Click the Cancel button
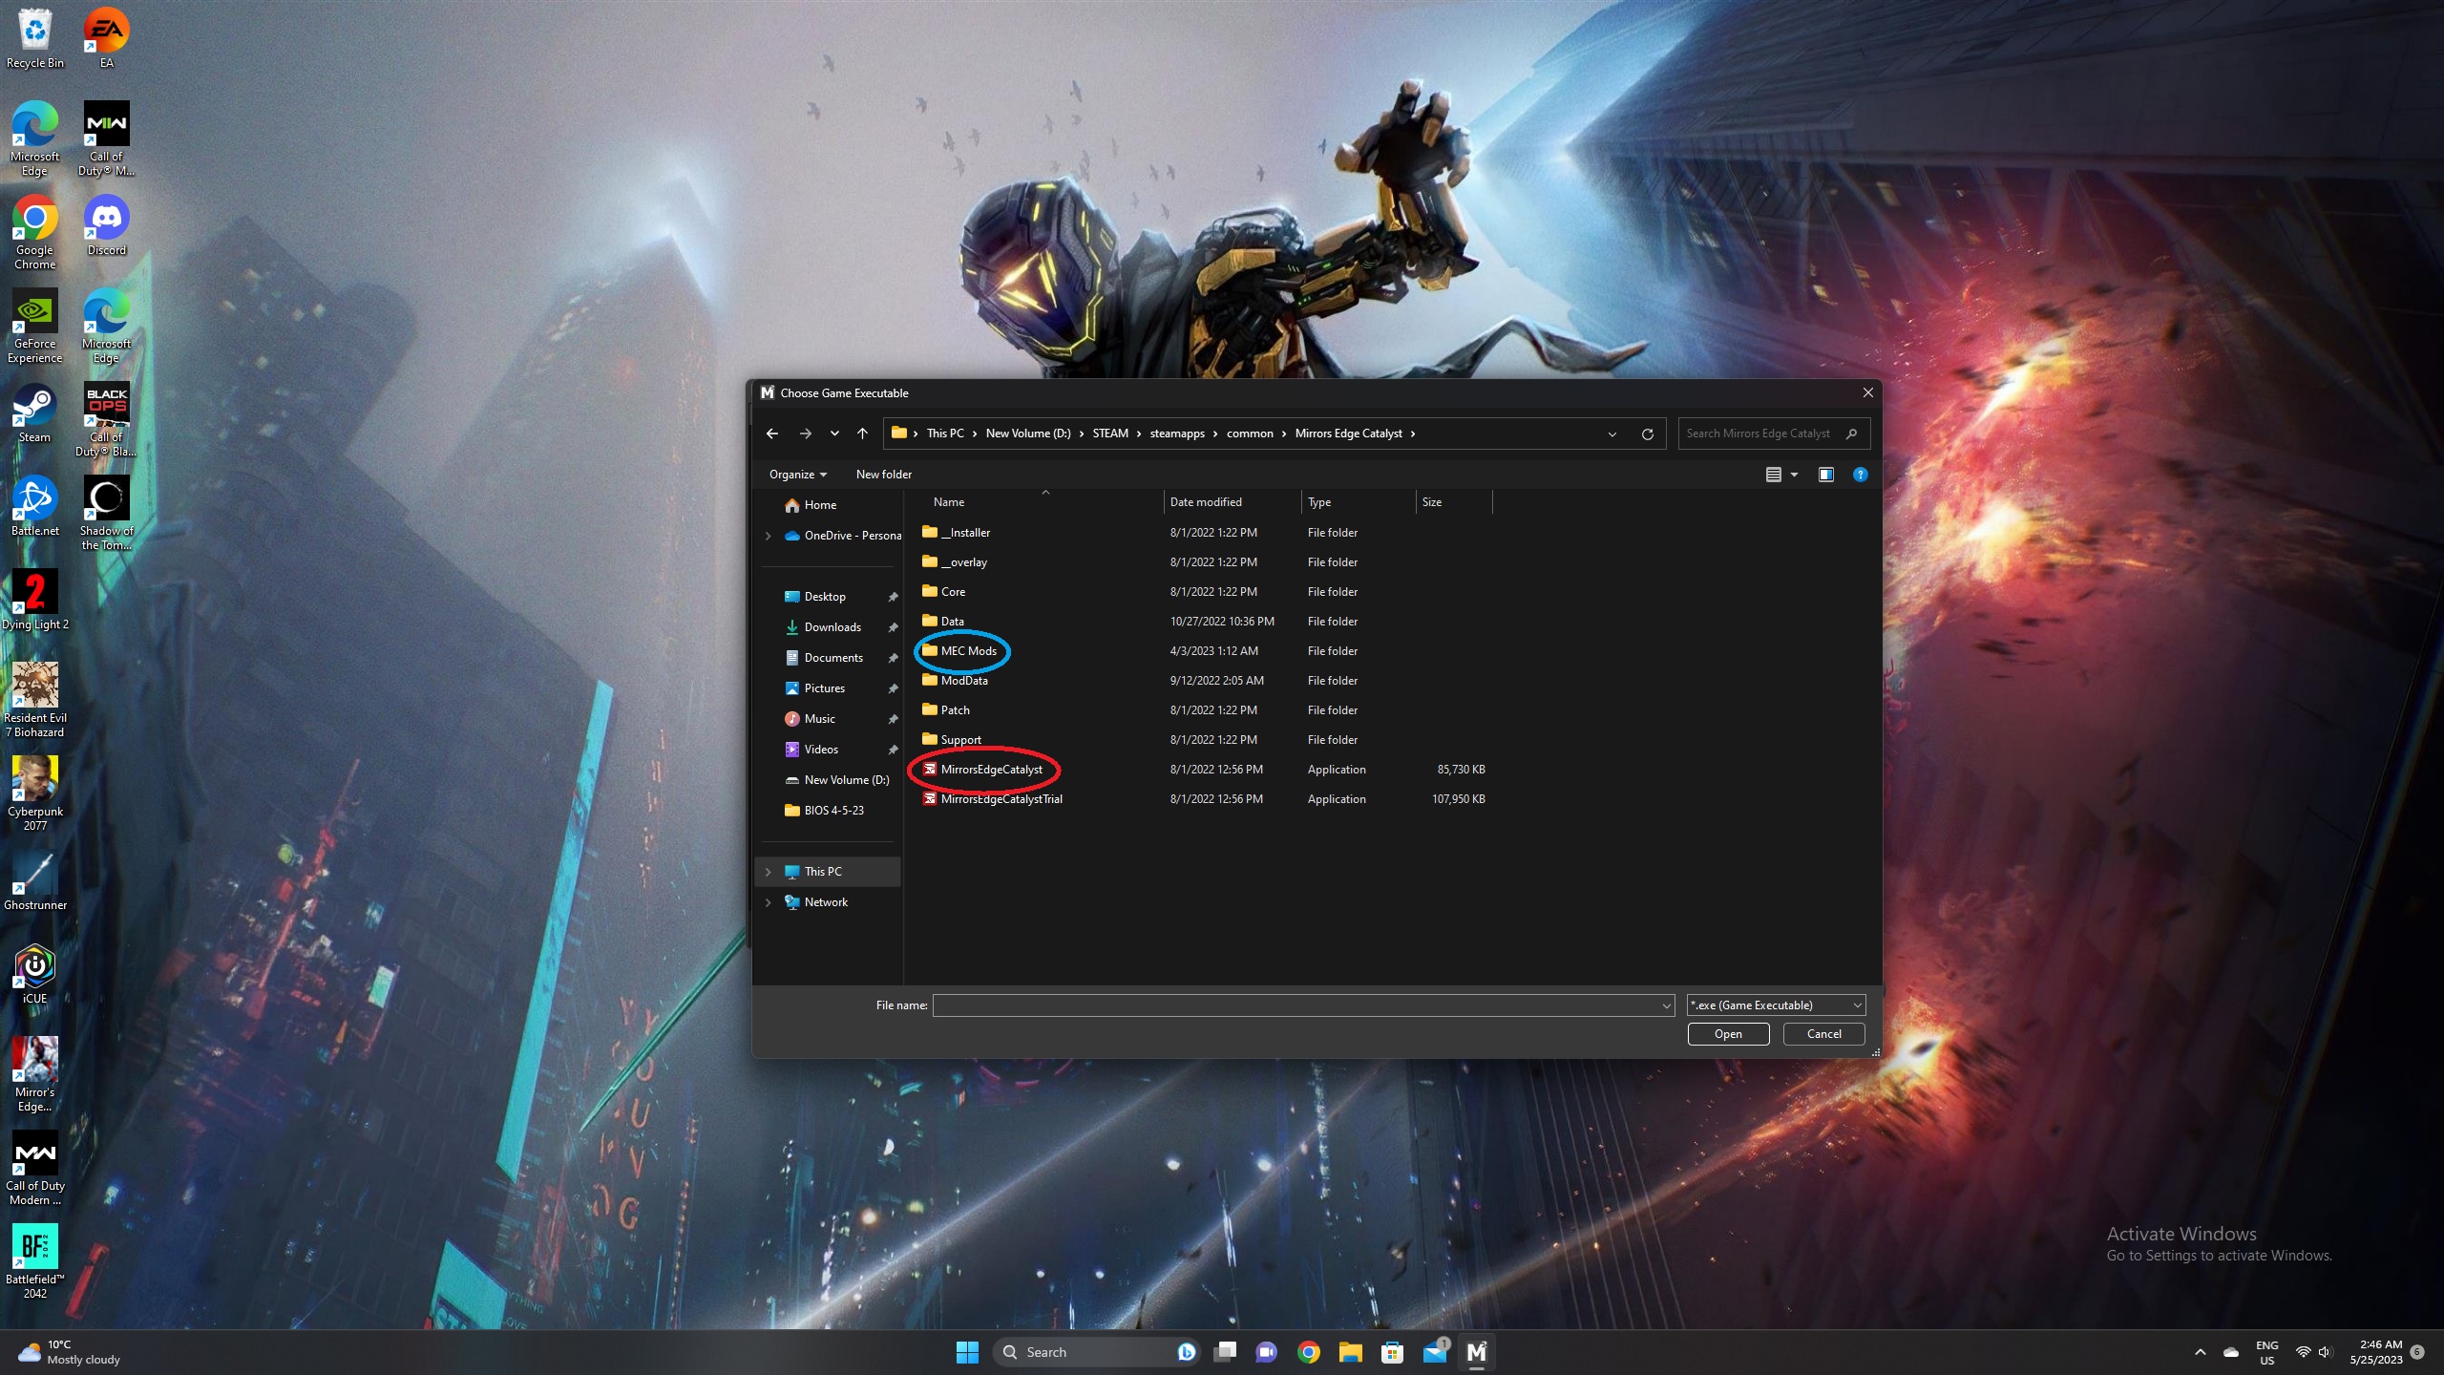Image resolution: width=2444 pixels, height=1375 pixels. tap(1823, 1034)
